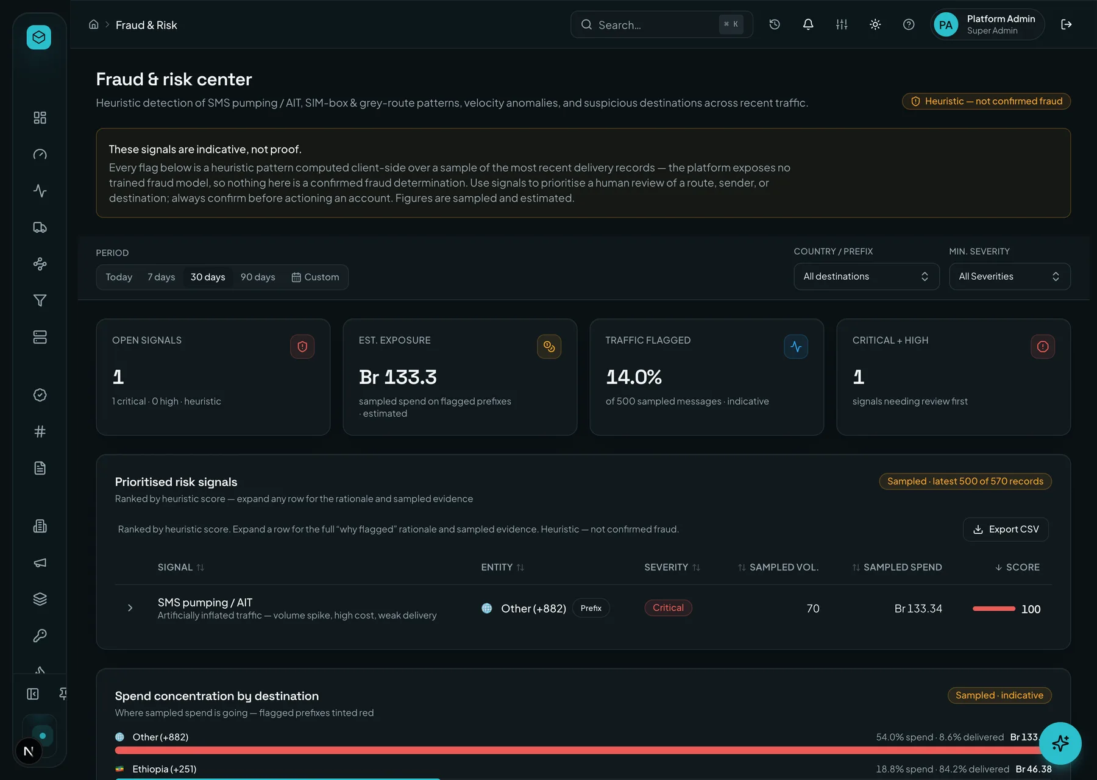Open the Country / Prefix All destinations dropdown

867,277
